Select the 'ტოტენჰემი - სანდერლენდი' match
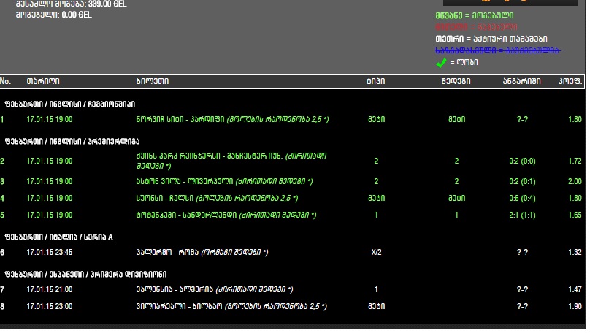This screenshot has width=598, height=336. point(226,215)
